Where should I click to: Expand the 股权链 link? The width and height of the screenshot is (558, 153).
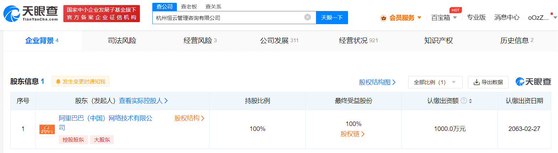coord(353,134)
